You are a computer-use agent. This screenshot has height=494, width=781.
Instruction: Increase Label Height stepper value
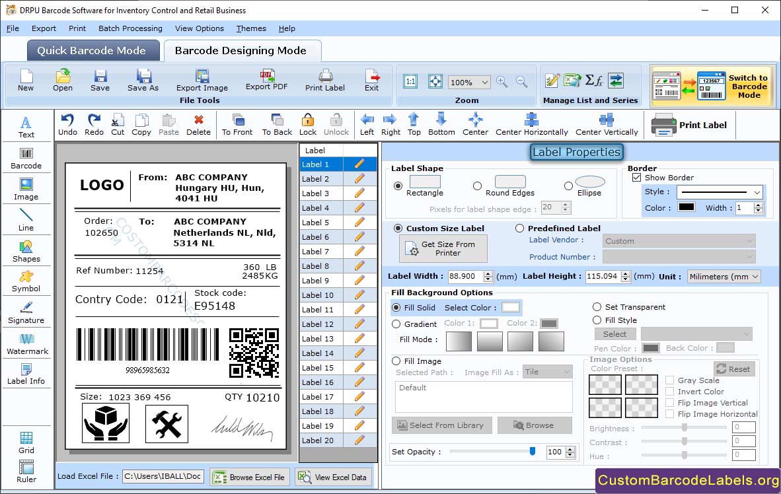(626, 273)
